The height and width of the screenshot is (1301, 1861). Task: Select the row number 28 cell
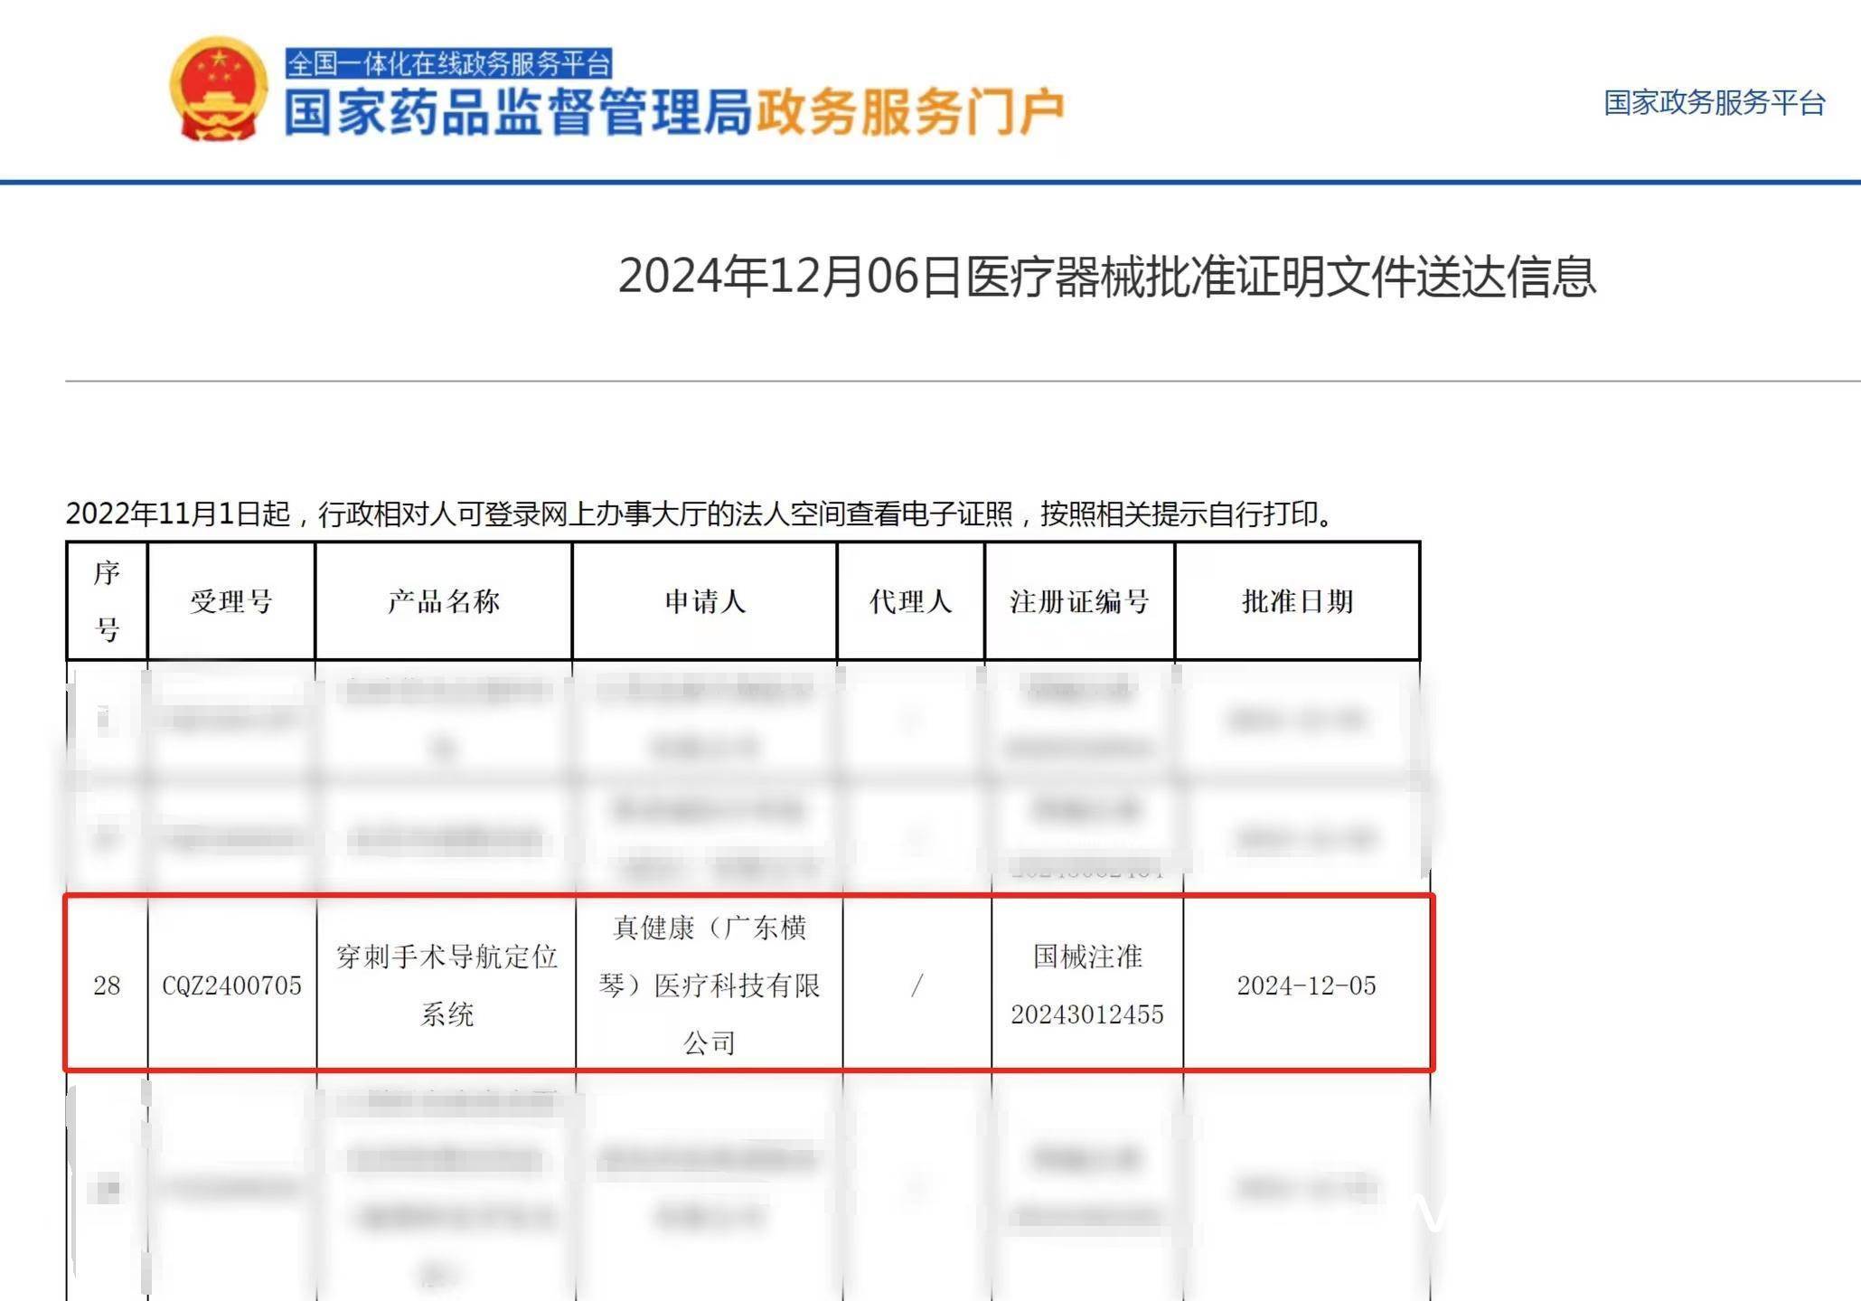tap(107, 985)
